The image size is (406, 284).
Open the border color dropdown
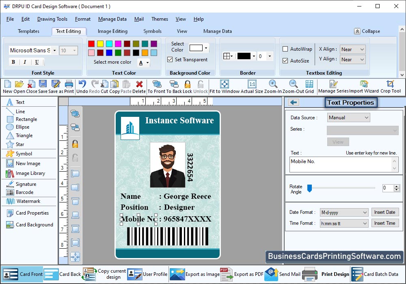point(254,56)
